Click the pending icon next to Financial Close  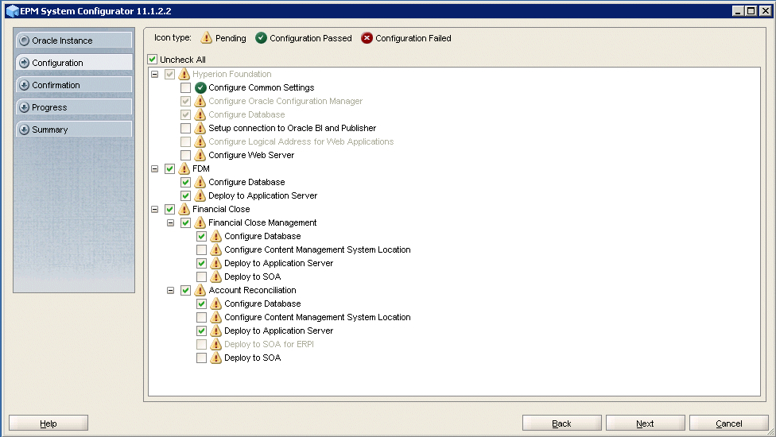[184, 209]
